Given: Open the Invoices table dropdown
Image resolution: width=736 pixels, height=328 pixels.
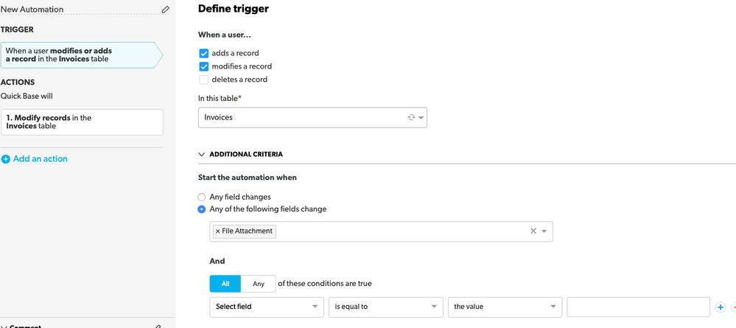Looking at the screenshot, I should pos(312,117).
